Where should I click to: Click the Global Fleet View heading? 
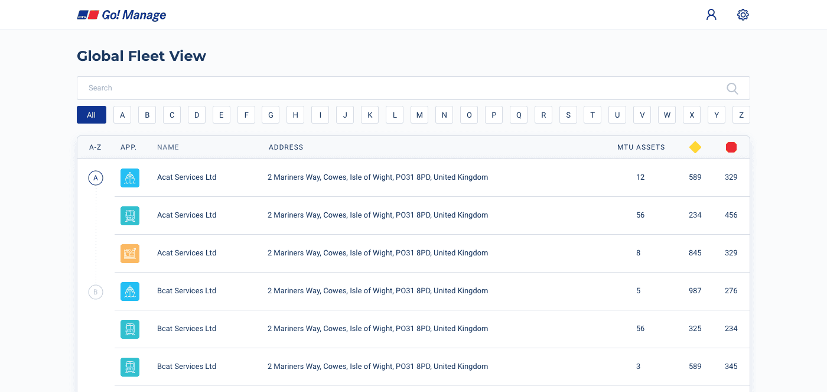142,56
